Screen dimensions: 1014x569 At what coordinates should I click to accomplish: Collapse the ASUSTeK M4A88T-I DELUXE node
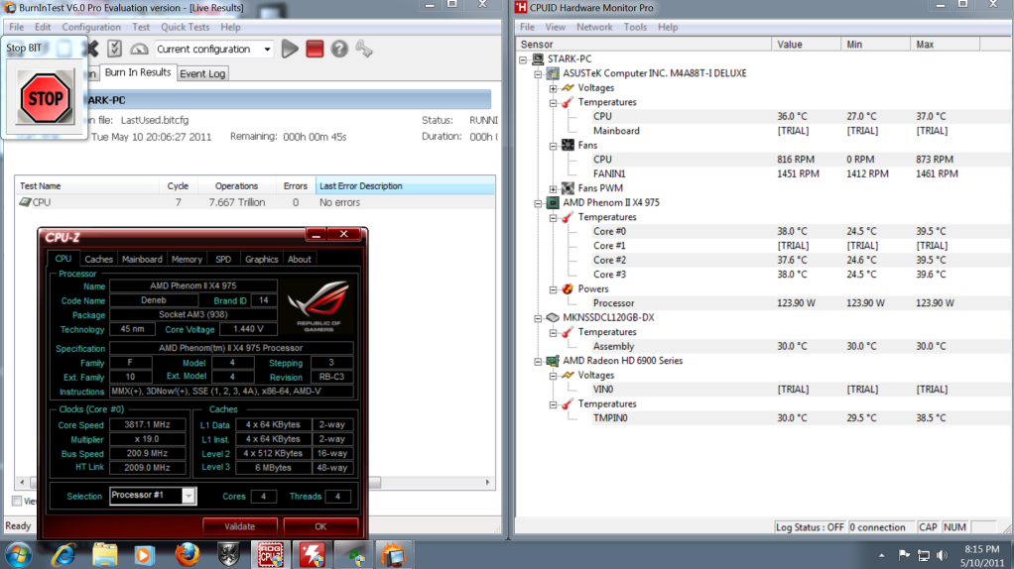click(538, 73)
